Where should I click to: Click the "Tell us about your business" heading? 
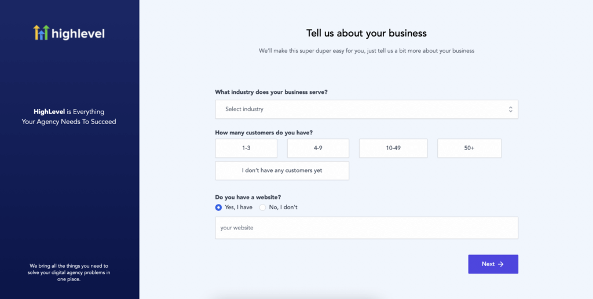367,33
